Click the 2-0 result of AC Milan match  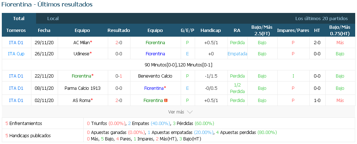point(119,42)
